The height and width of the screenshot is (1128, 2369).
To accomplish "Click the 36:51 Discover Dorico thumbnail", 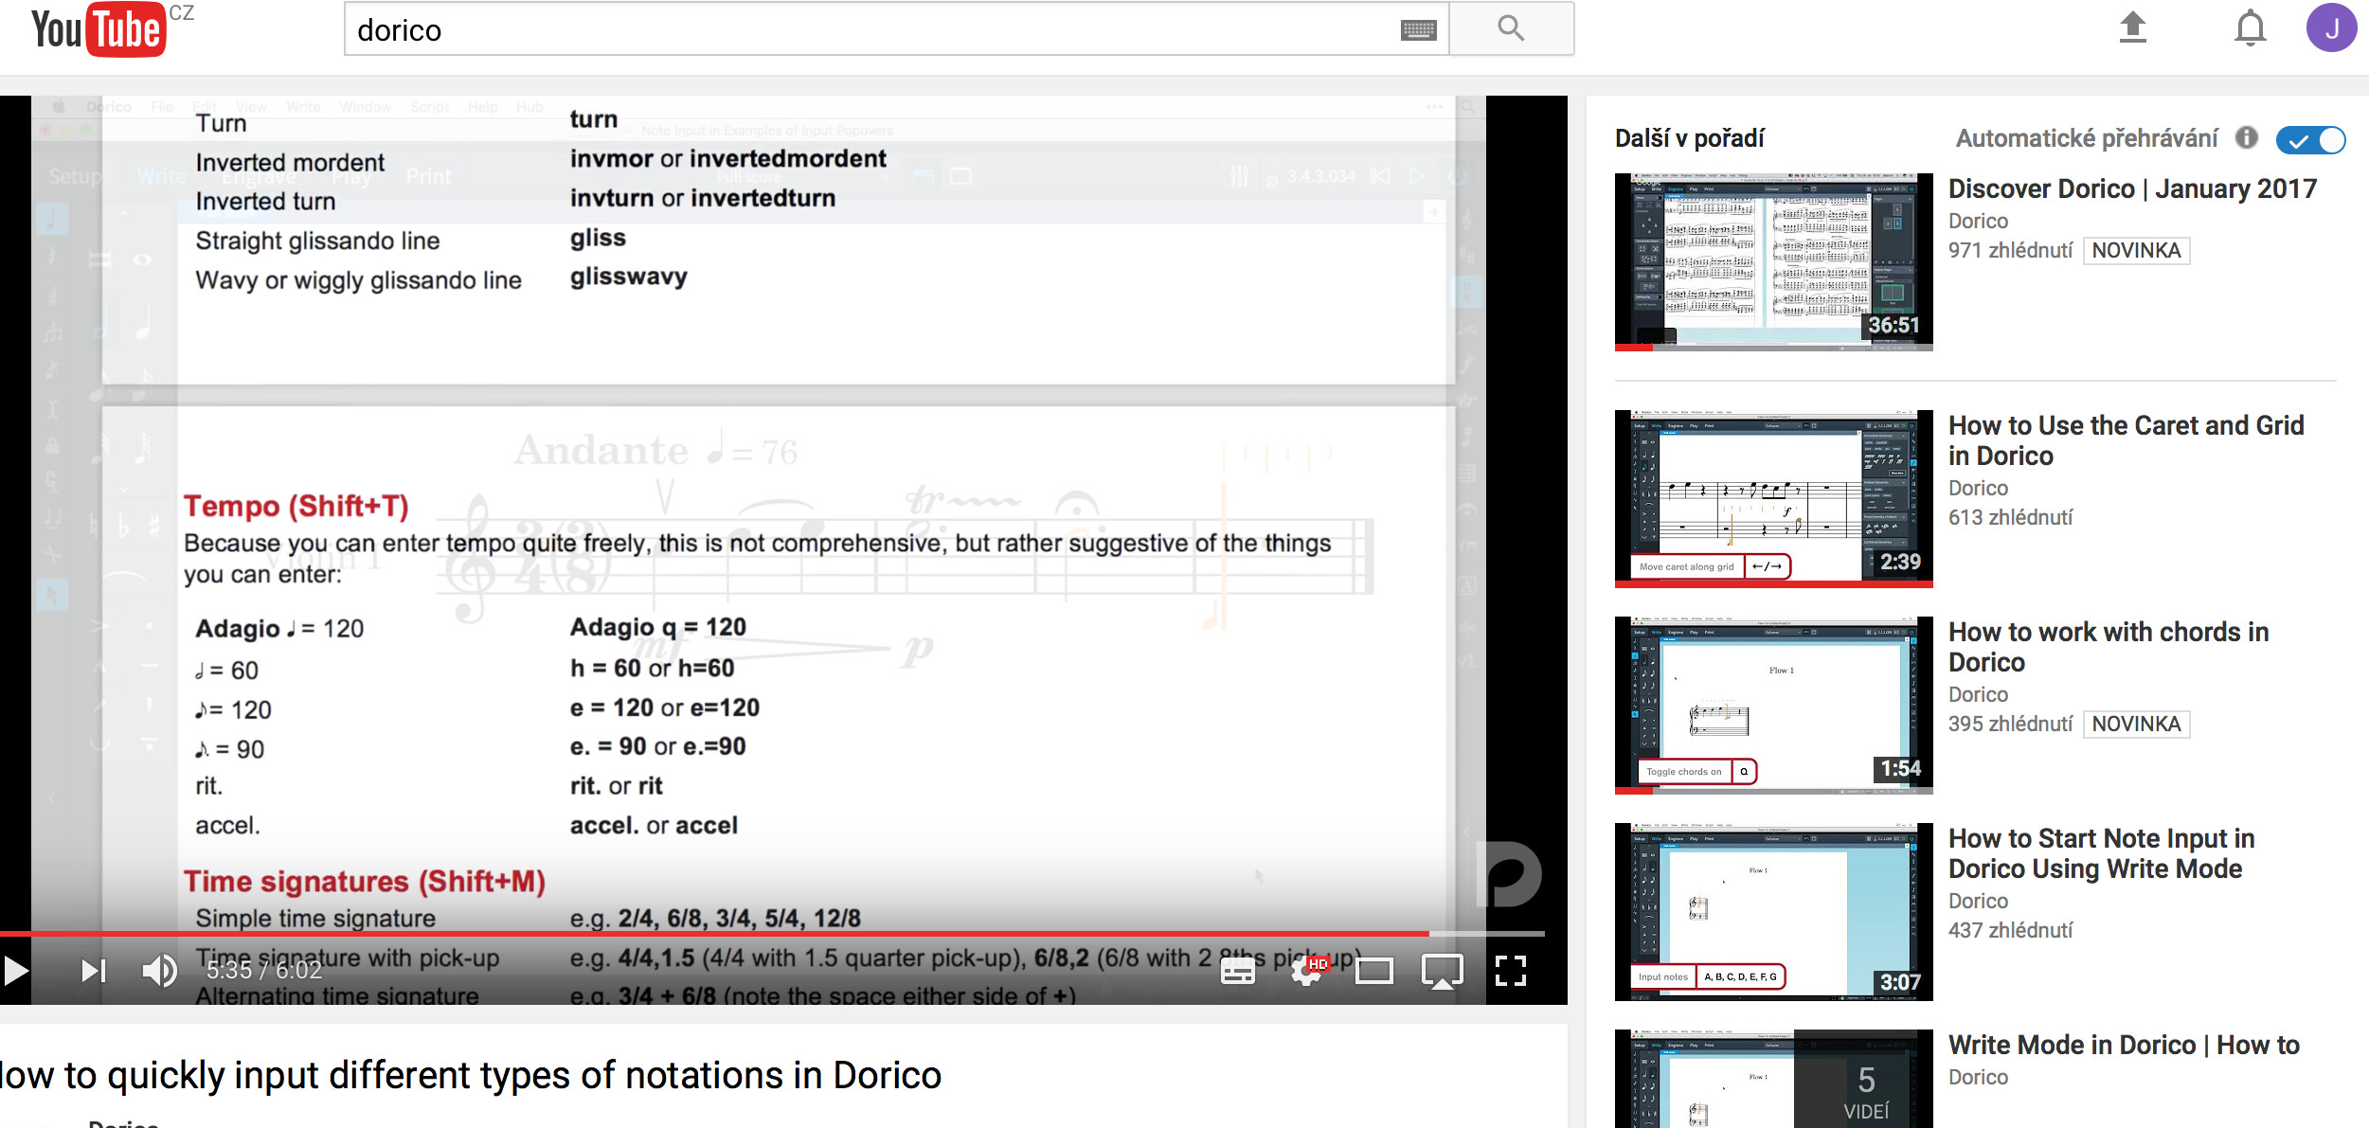I will (x=1773, y=261).
